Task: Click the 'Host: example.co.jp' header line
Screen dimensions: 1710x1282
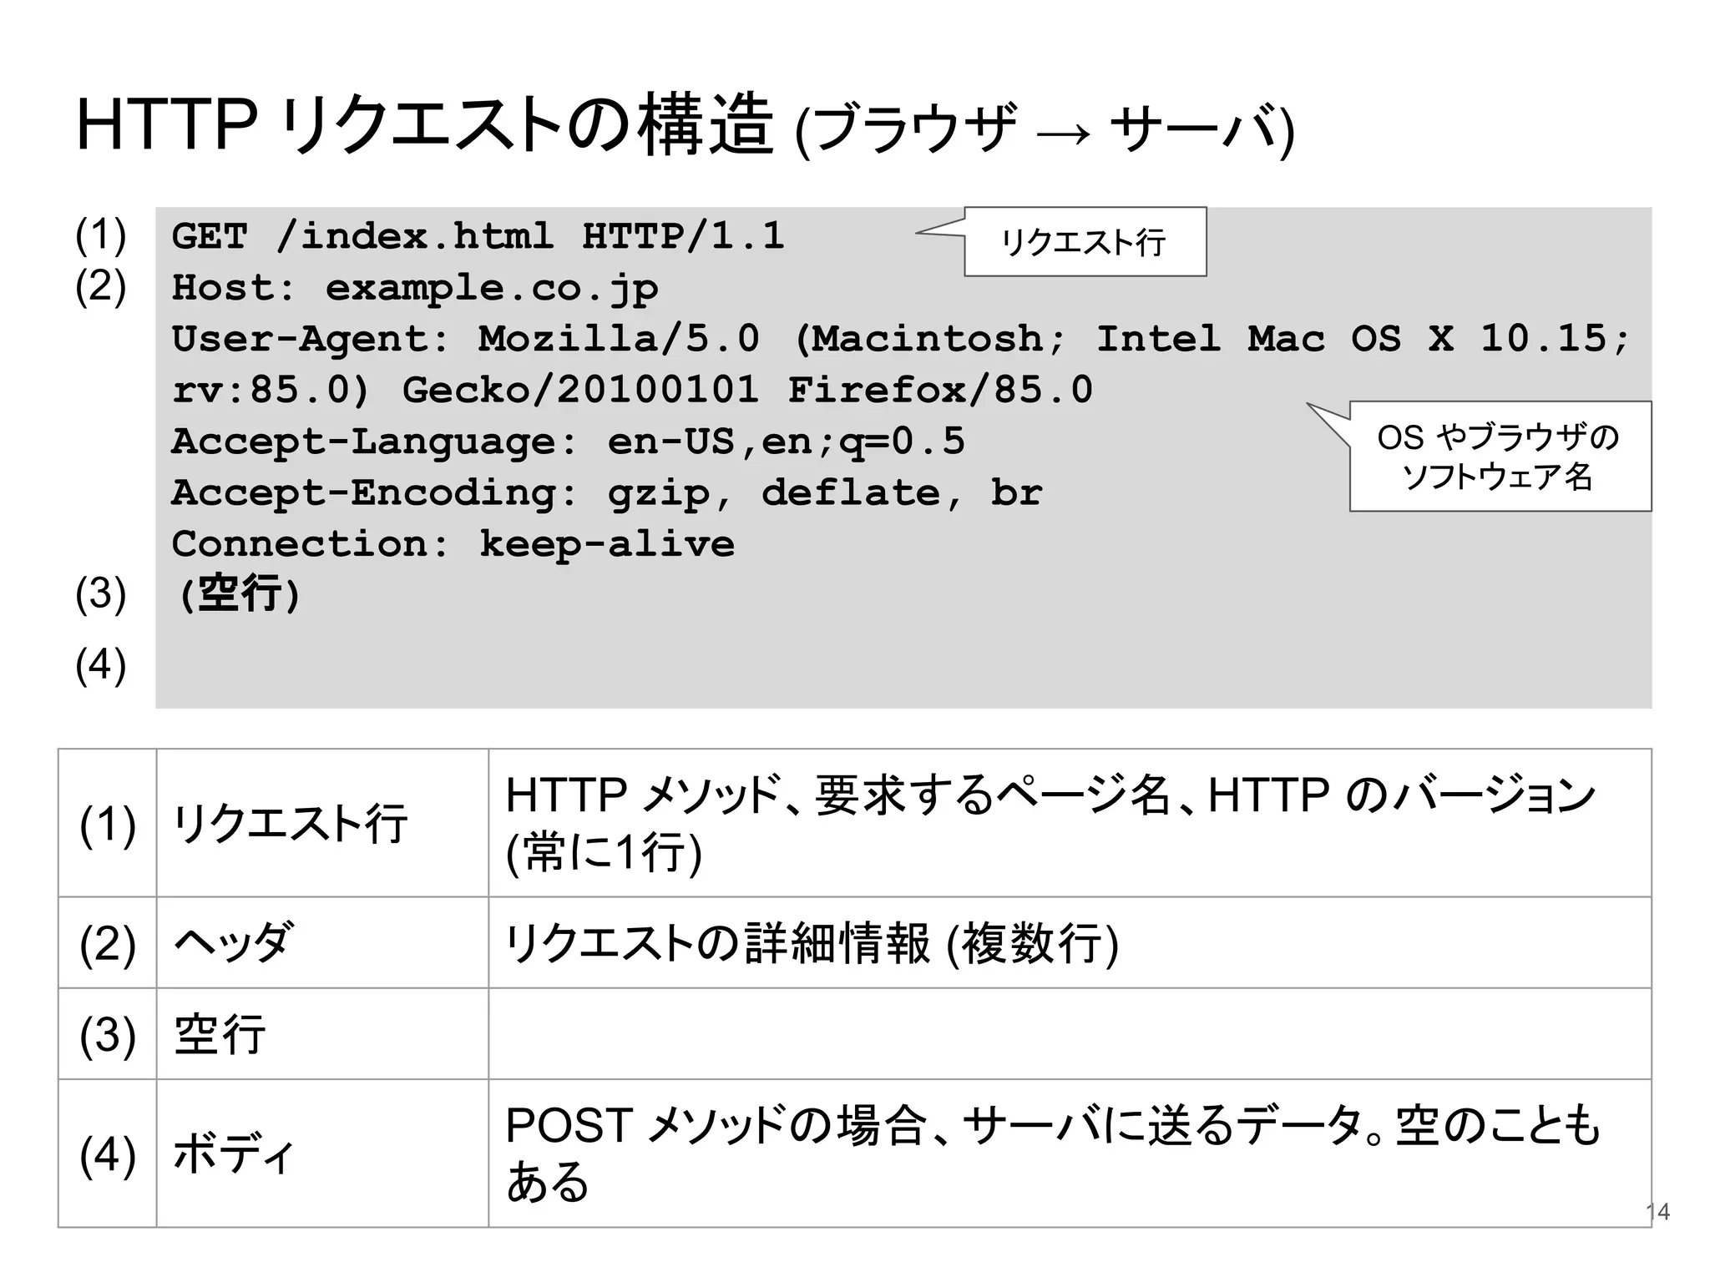Action: tap(415, 289)
